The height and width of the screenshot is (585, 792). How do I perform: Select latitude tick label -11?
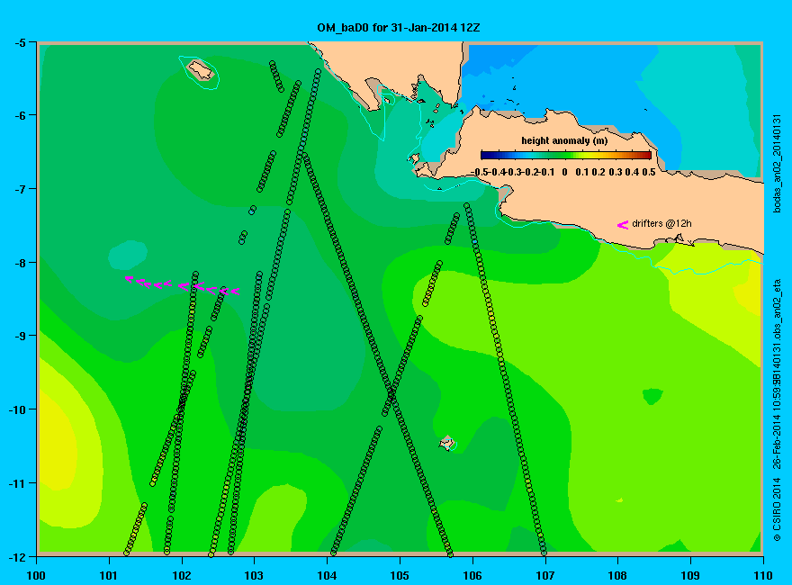tap(17, 483)
